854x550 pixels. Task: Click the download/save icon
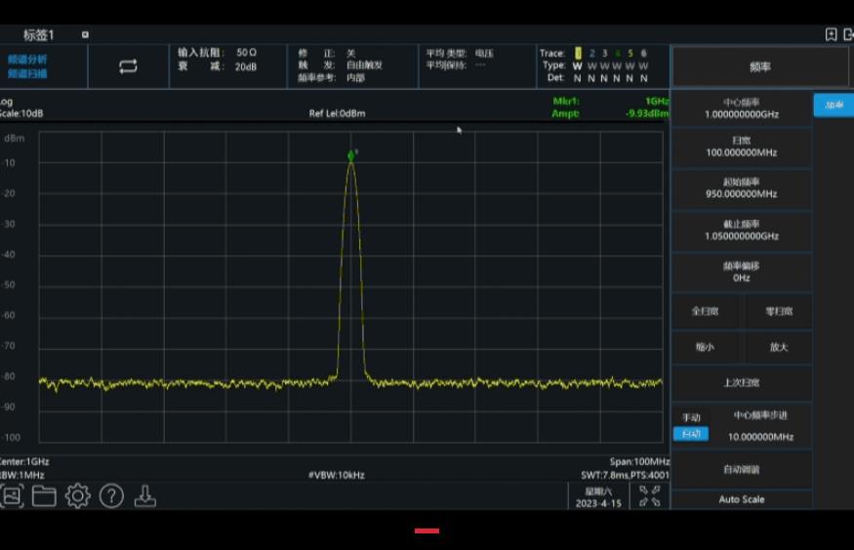144,496
